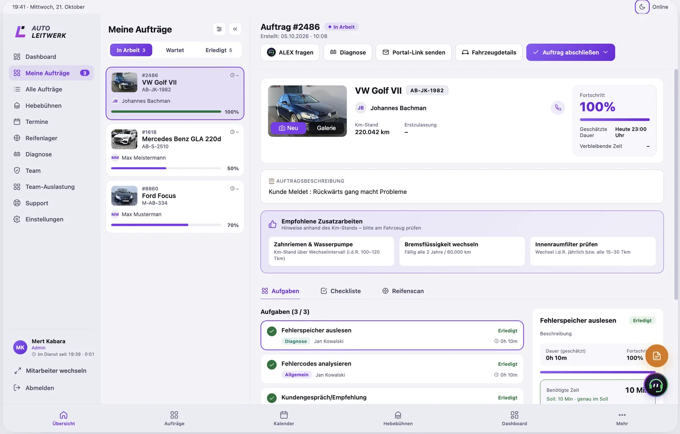
Task: Add new photo with Neu button
Action: coord(289,128)
